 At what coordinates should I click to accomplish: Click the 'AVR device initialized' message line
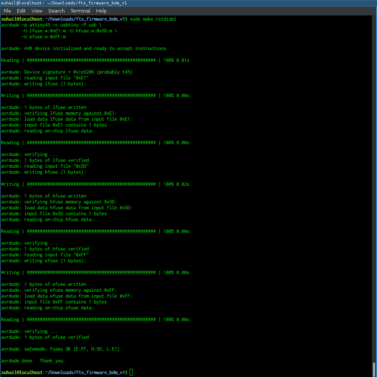tap(84, 49)
